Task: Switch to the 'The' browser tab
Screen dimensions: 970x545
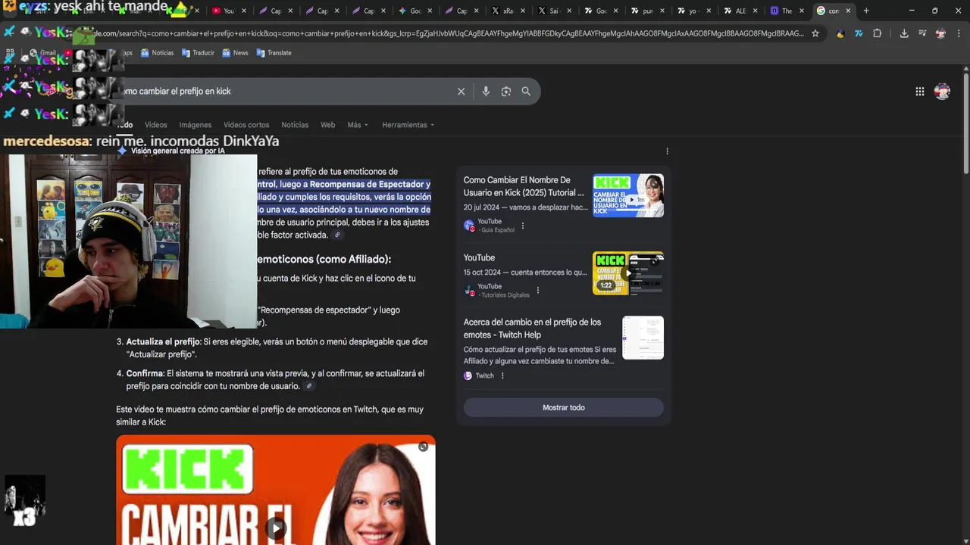Action: [786, 11]
